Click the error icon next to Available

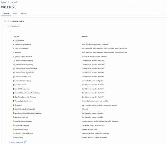pyautogui.click(x=14, y=53)
